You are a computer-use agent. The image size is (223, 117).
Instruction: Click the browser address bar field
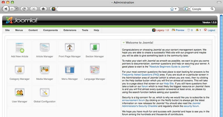[113, 9]
